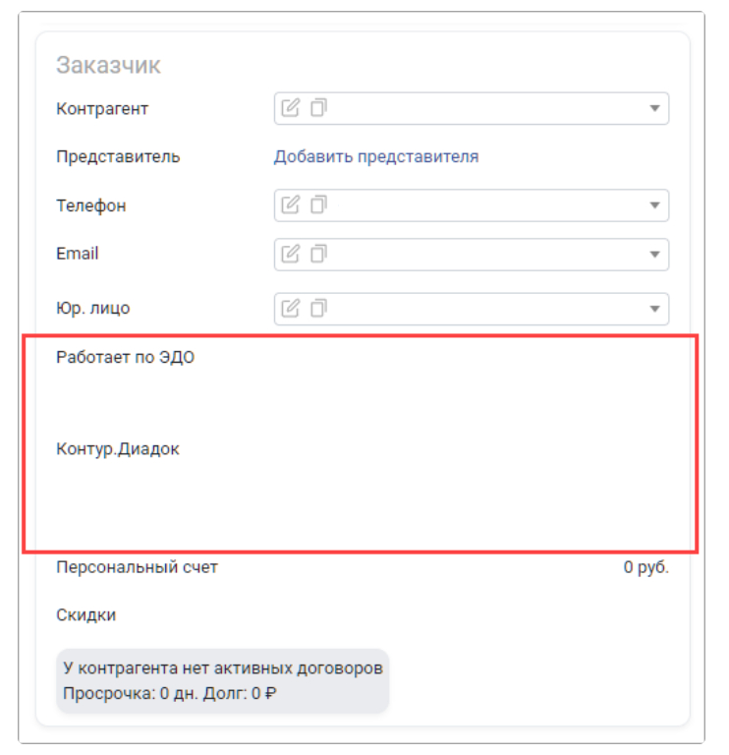
Task: Click inside the Контрагент input field
Action: [x=481, y=109]
